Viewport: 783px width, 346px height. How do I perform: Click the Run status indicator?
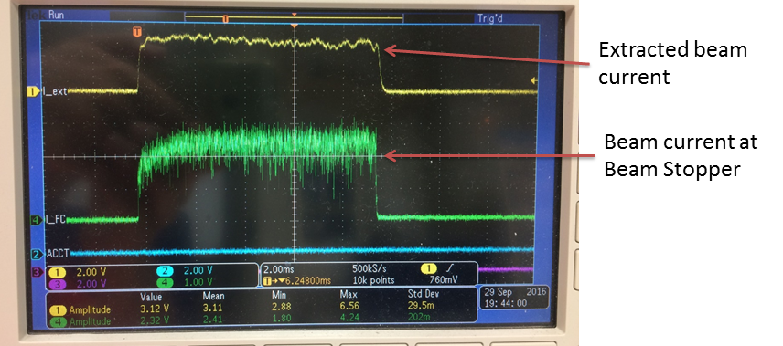(x=56, y=15)
